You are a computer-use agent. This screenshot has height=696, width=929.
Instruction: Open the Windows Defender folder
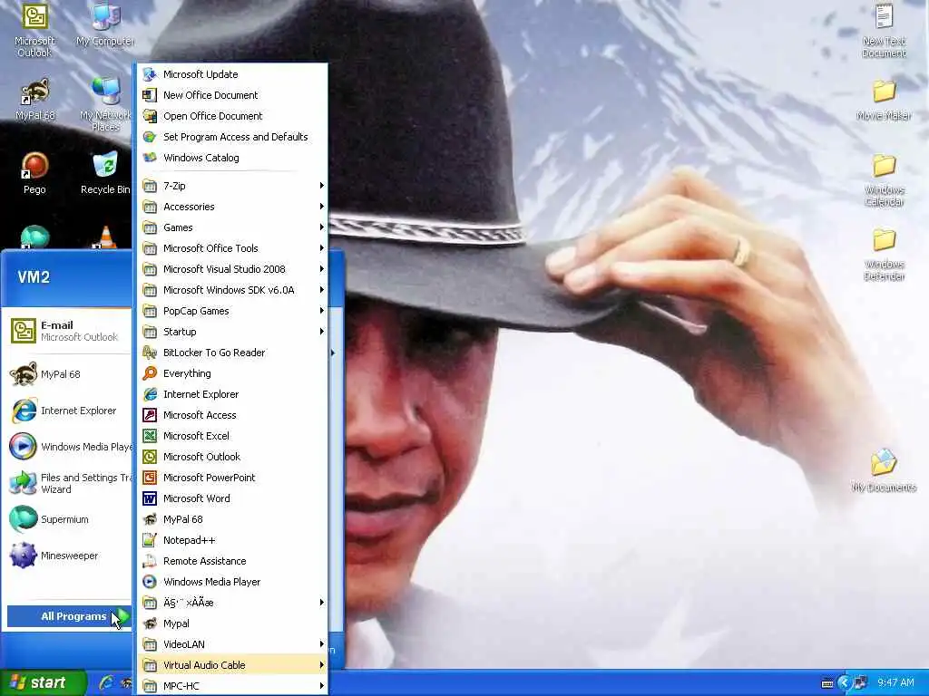point(884,255)
